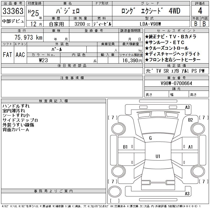
Task: Select the 注意事項欄 section header
Action: pyautogui.click(x=72, y=78)
